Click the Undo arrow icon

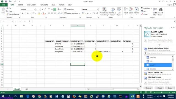point(10,1)
